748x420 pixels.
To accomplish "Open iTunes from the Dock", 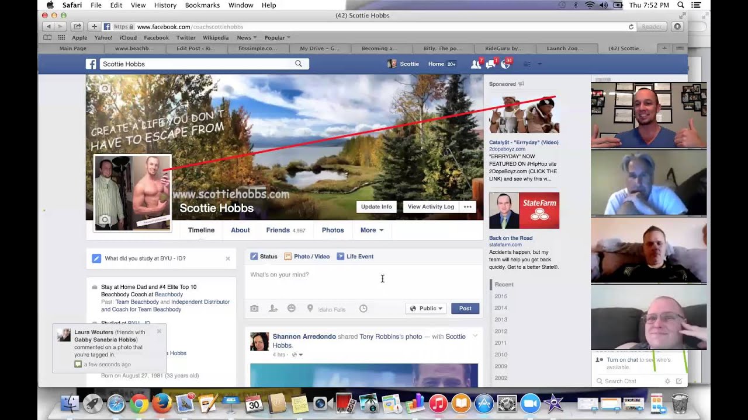I will point(438,404).
